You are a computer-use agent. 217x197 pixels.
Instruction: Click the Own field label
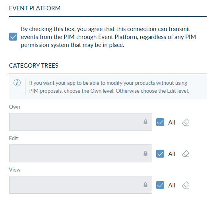coord(15,107)
